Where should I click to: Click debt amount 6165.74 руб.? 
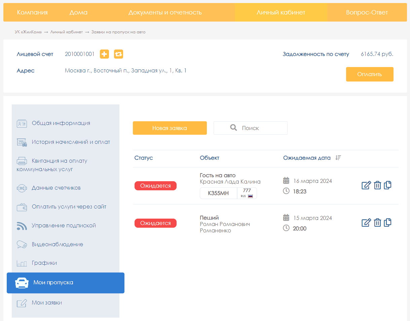coord(377,54)
